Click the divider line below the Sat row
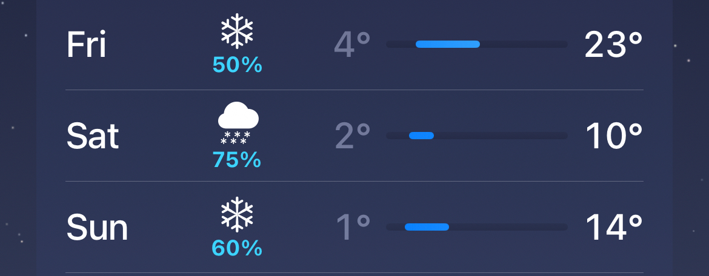This screenshot has height=276, width=709. 354,182
